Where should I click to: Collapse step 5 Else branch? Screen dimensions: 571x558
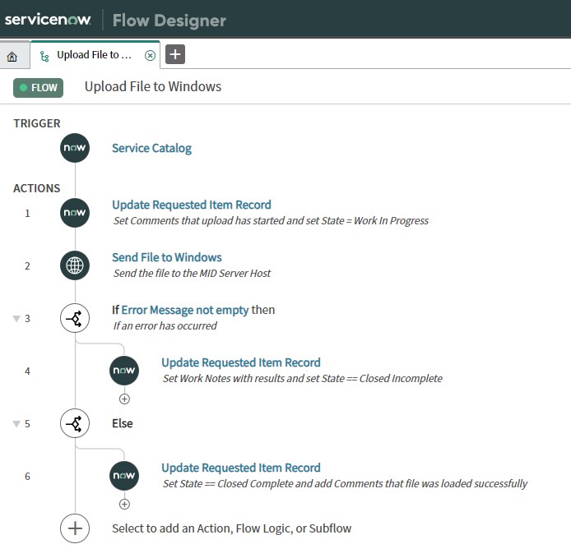coord(16,424)
